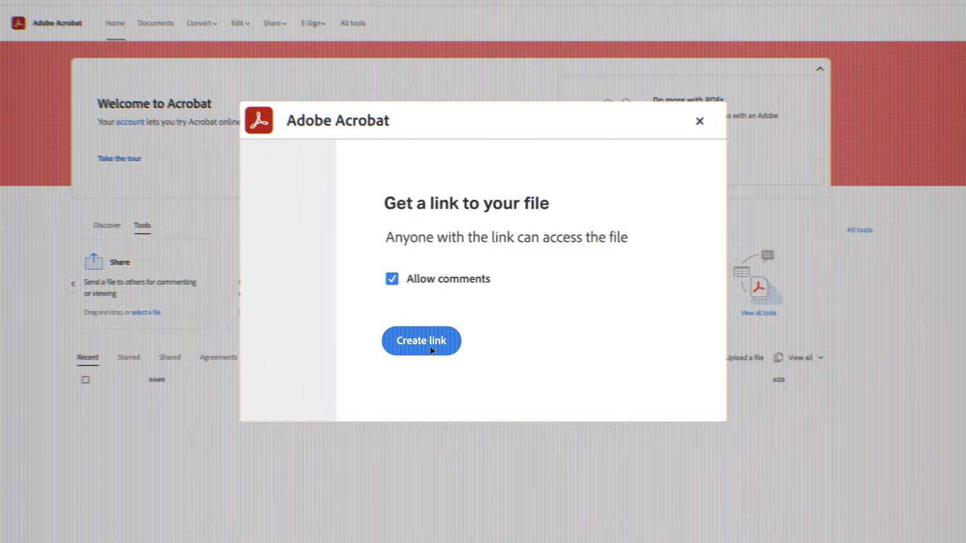The height and width of the screenshot is (543, 966).
Task: Open the Documents menu item
Action: click(155, 23)
